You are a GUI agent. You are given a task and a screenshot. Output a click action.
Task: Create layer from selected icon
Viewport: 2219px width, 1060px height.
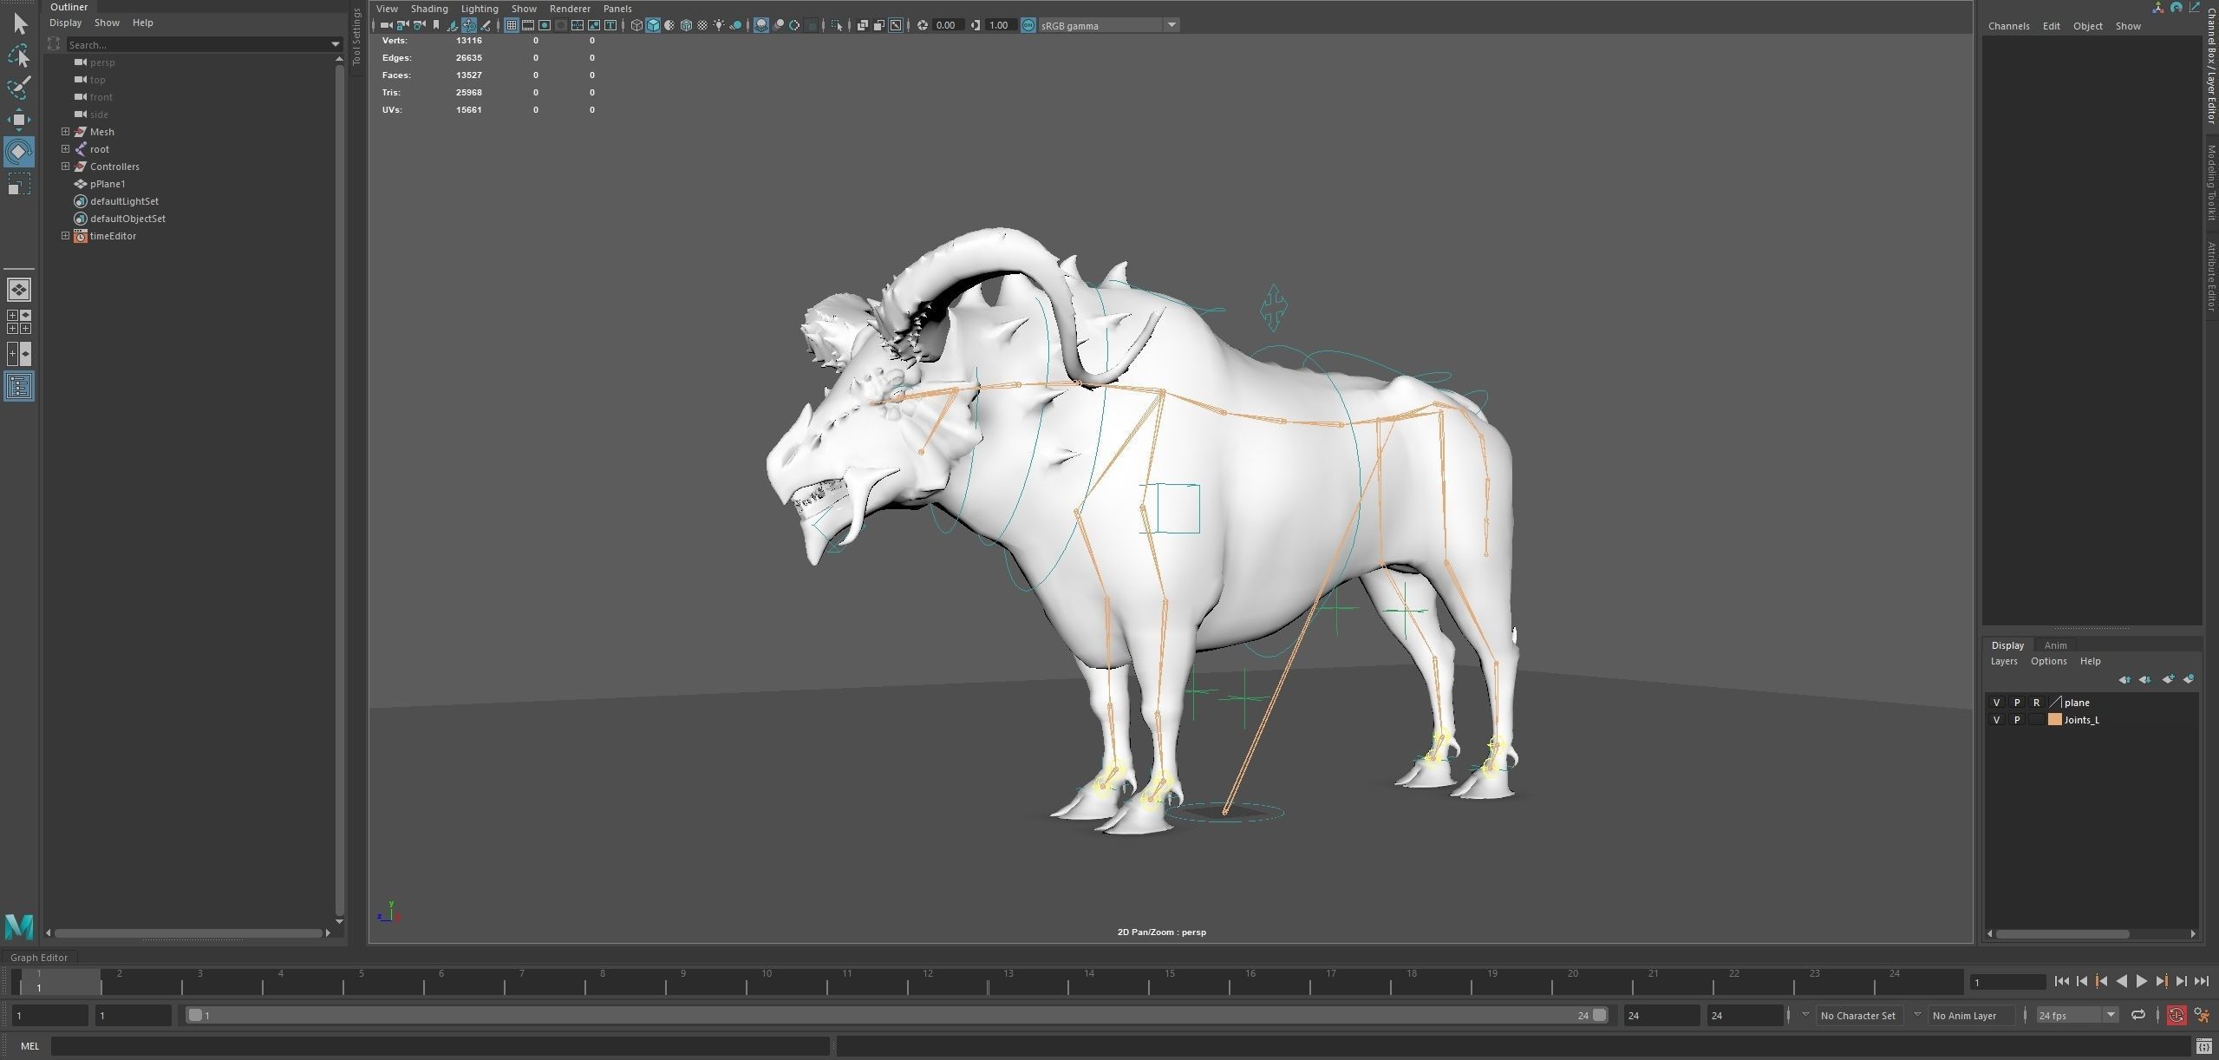point(2188,679)
